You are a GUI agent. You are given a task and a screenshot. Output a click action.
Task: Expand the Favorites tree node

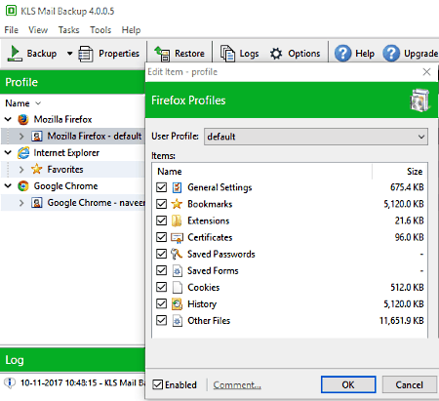21,169
